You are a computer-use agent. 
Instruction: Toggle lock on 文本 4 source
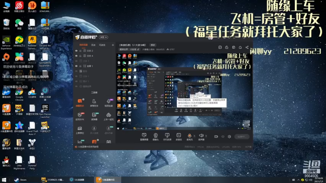(80, 56)
